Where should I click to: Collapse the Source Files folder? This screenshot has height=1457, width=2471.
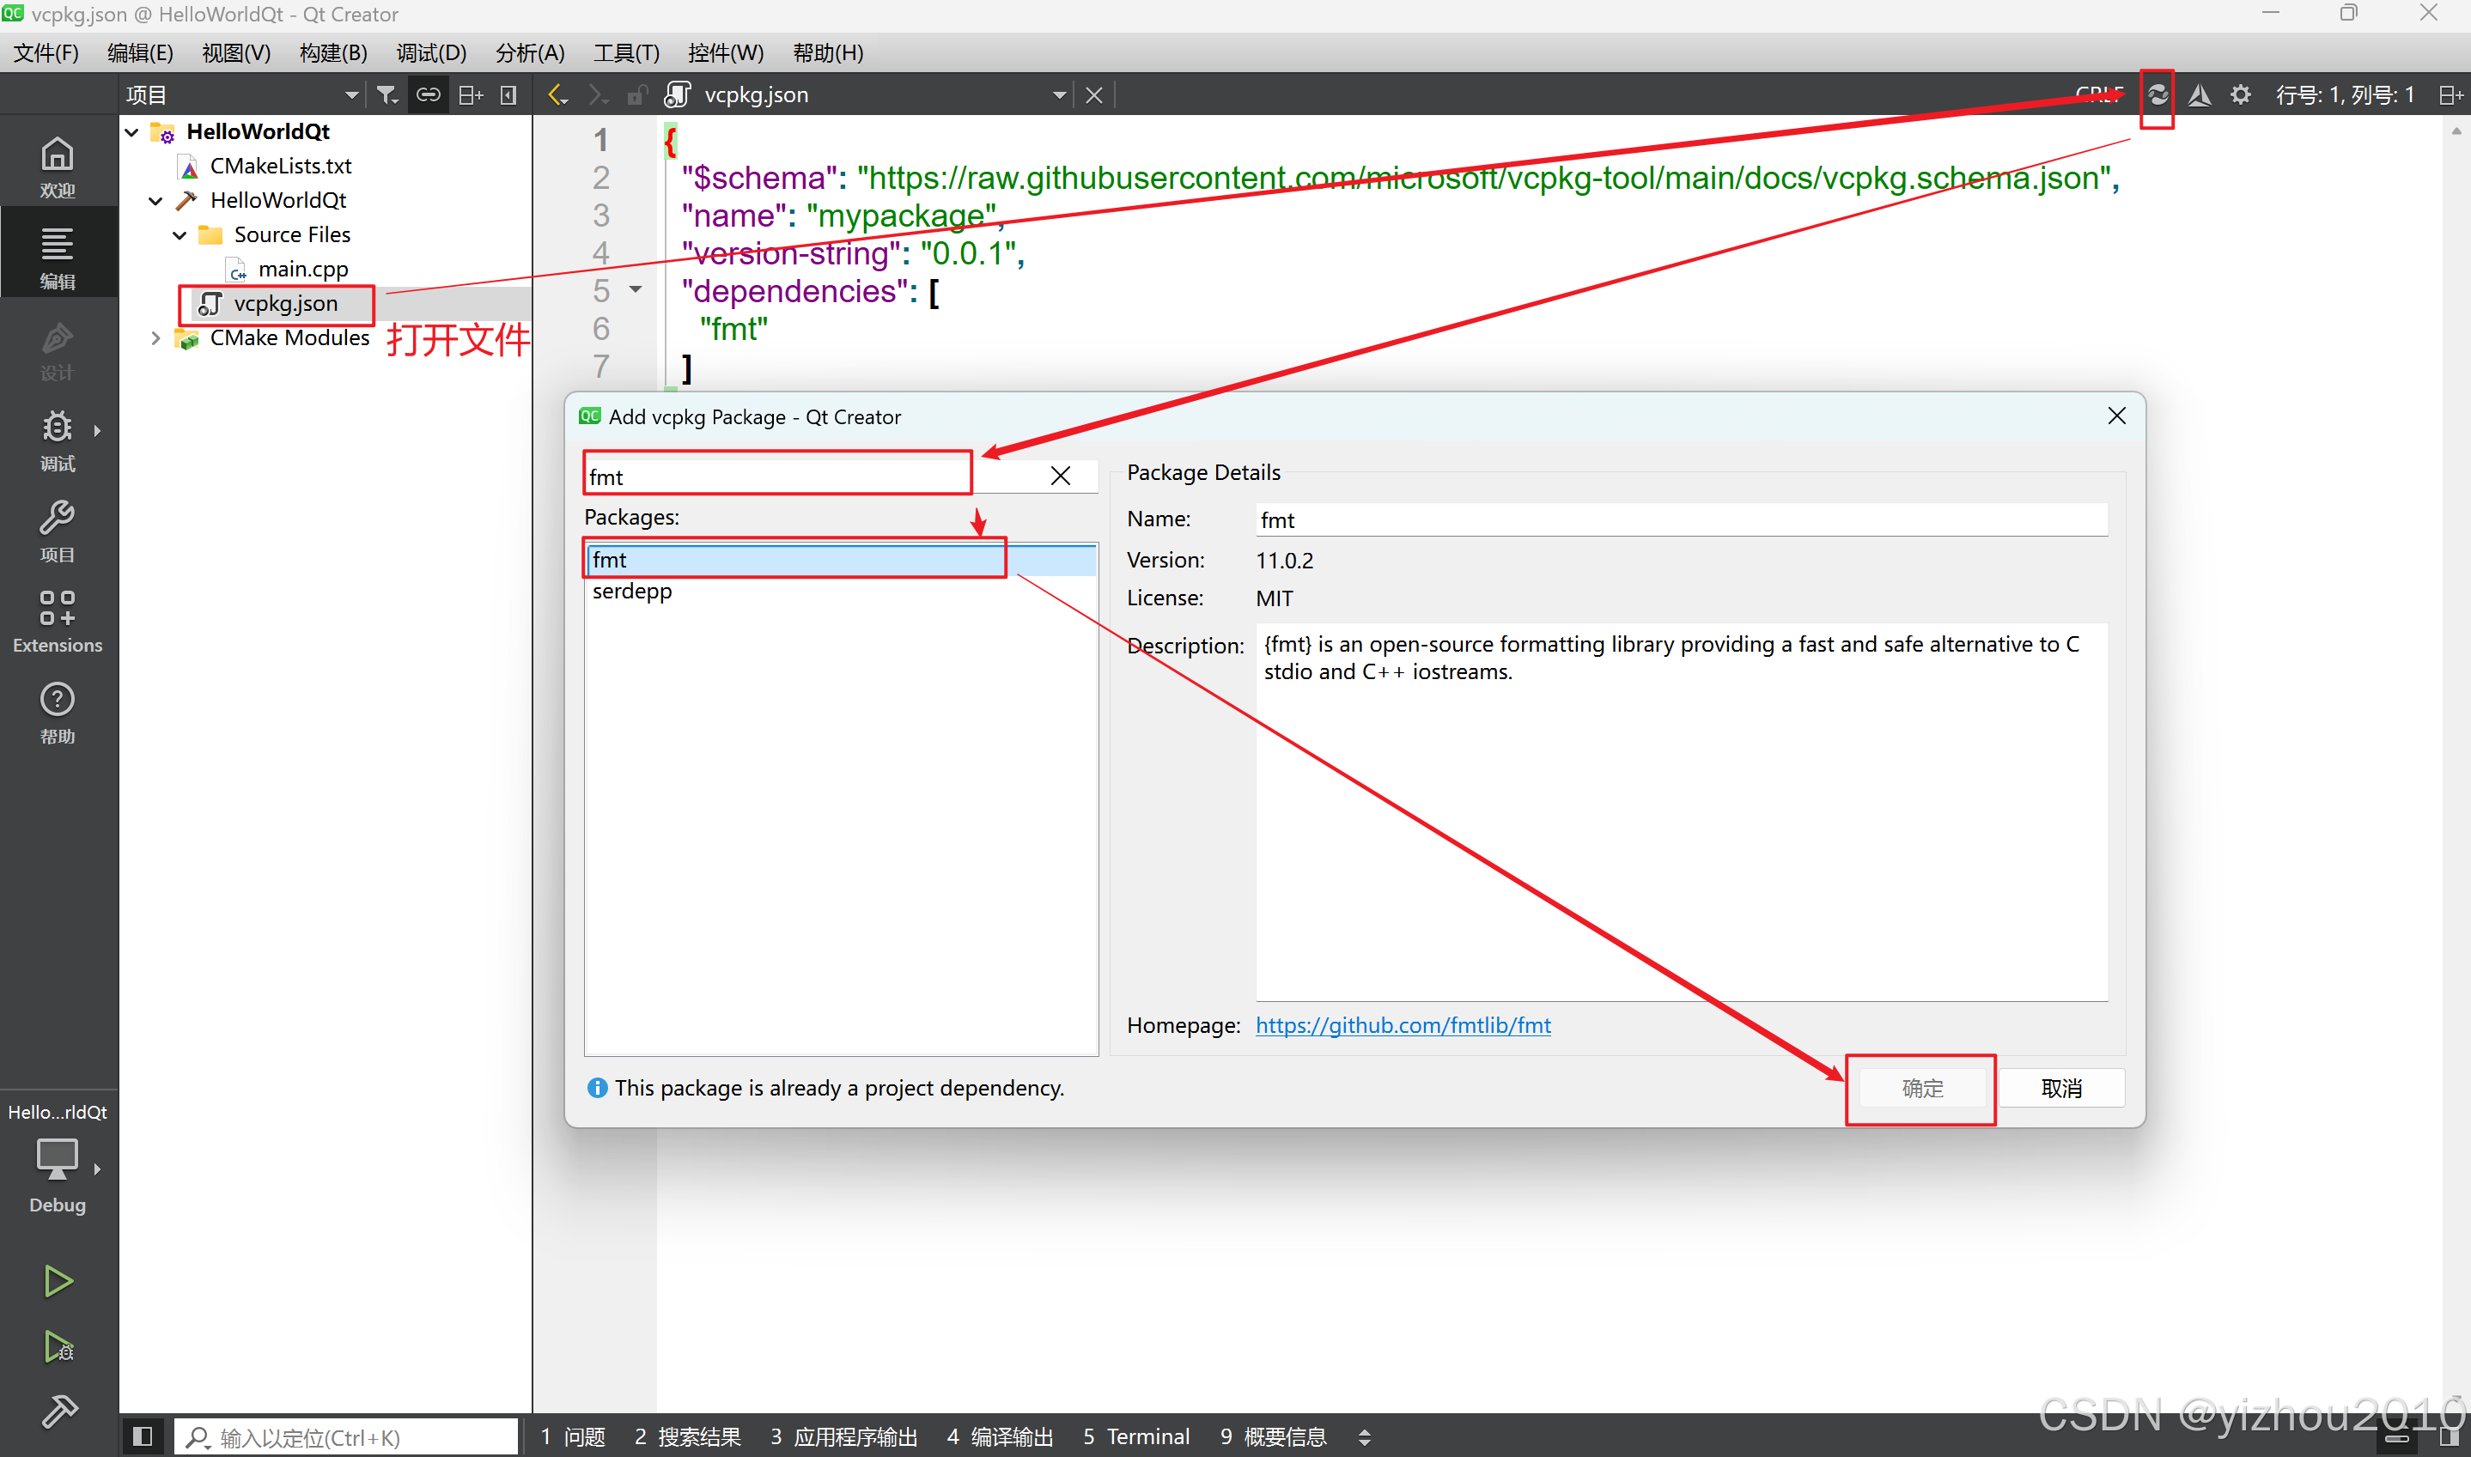[x=180, y=234]
